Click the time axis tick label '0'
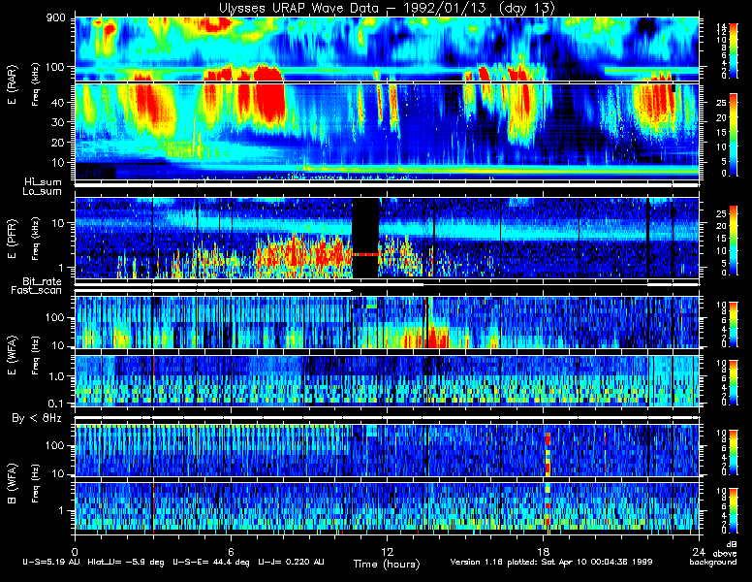Viewport: 752px width, 582px height. pyautogui.click(x=75, y=551)
